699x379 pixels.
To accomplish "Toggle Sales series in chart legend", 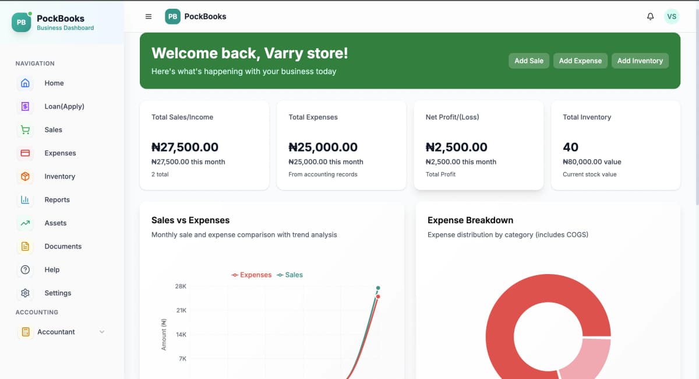I will [x=290, y=275].
